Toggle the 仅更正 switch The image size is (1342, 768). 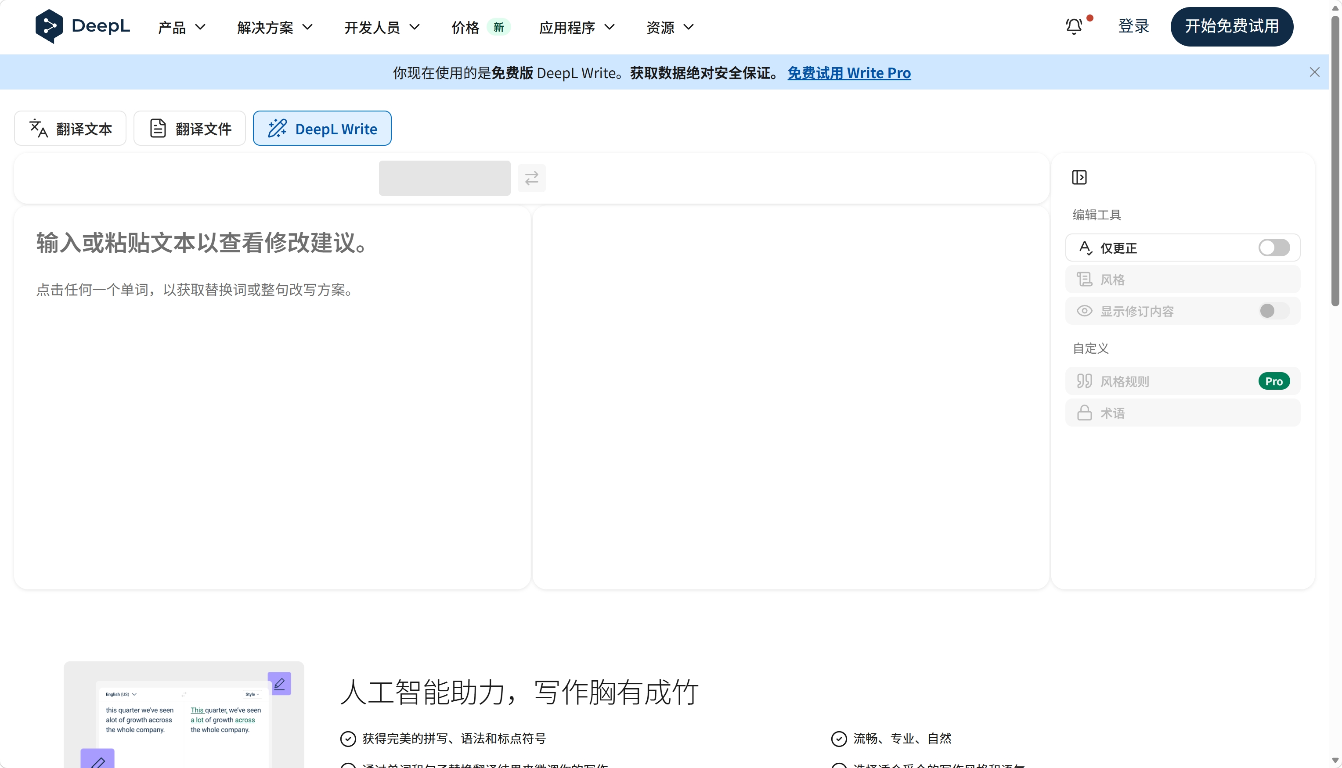pyautogui.click(x=1274, y=248)
